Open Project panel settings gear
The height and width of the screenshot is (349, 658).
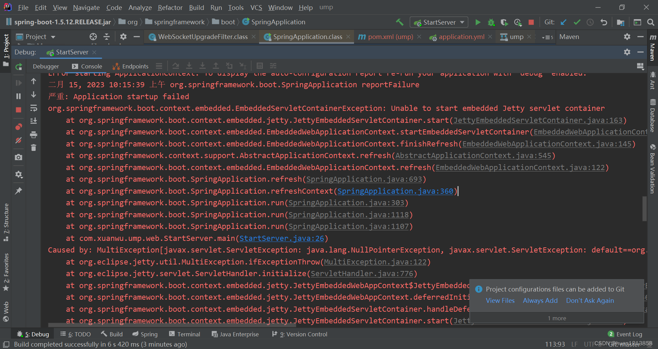[x=123, y=37]
